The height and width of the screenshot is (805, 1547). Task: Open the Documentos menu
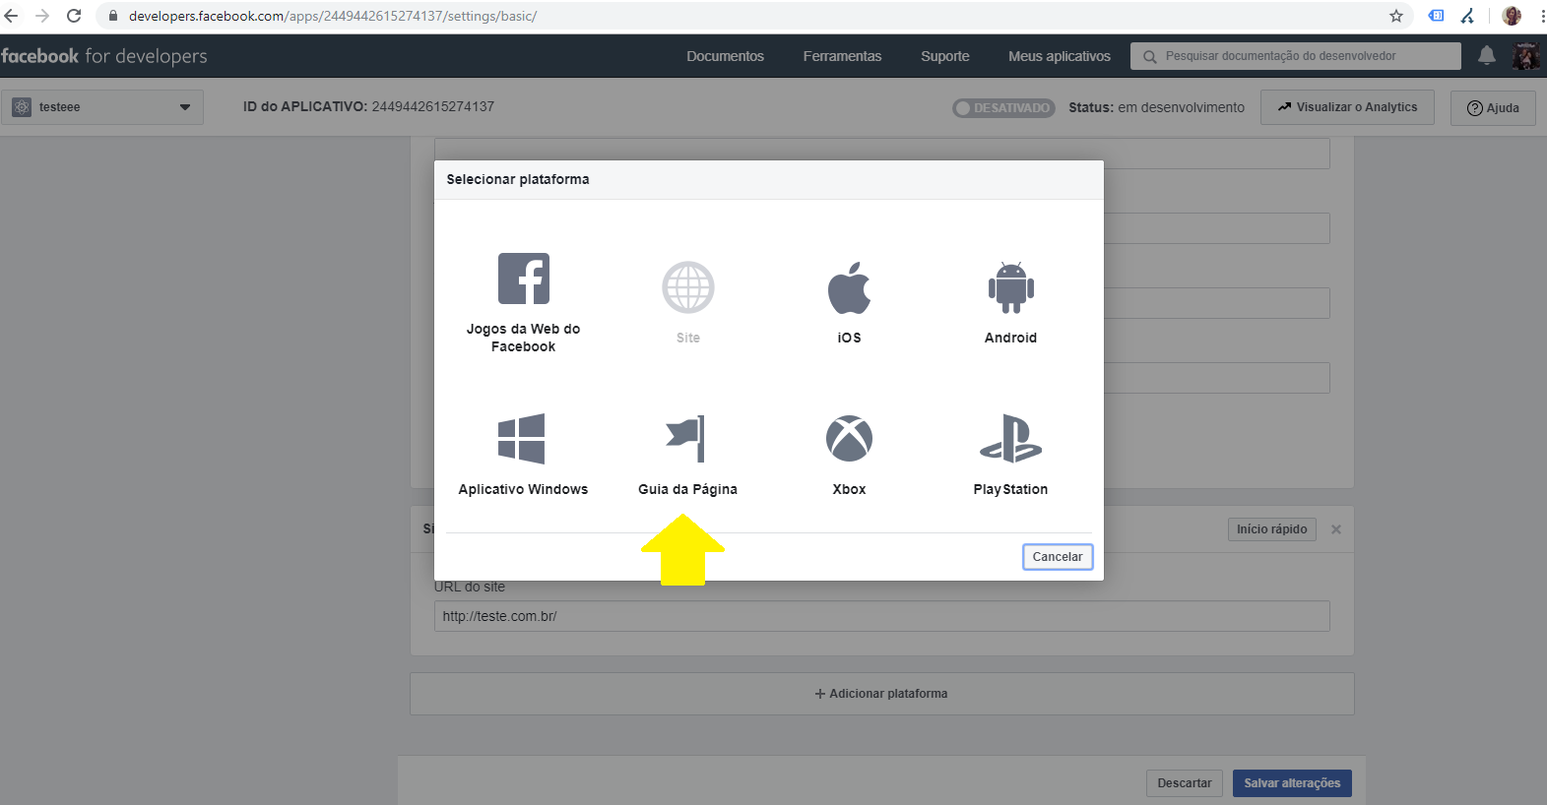coord(725,56)
